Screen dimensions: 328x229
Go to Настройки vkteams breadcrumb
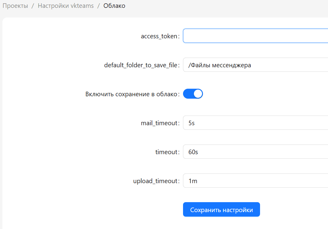[x=66, y=6]
